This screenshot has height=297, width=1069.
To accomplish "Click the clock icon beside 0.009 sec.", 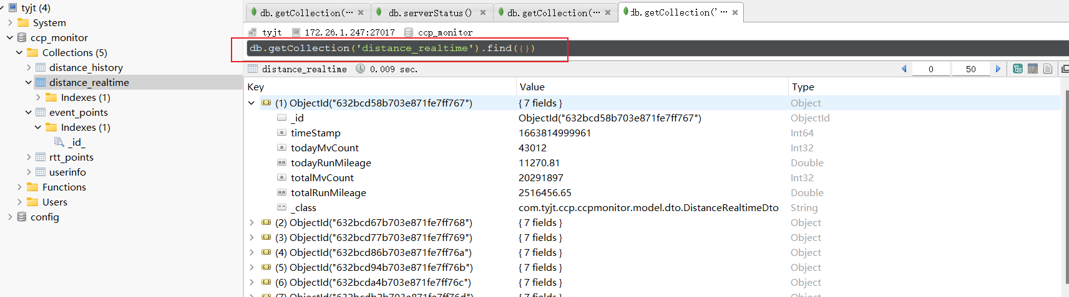I will pos(361,68).
